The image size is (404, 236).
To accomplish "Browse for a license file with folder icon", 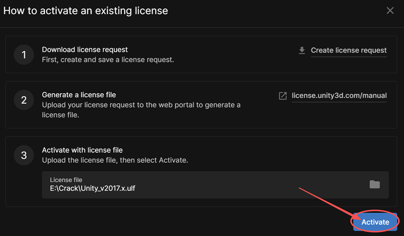I will click(x=375, y=184).
